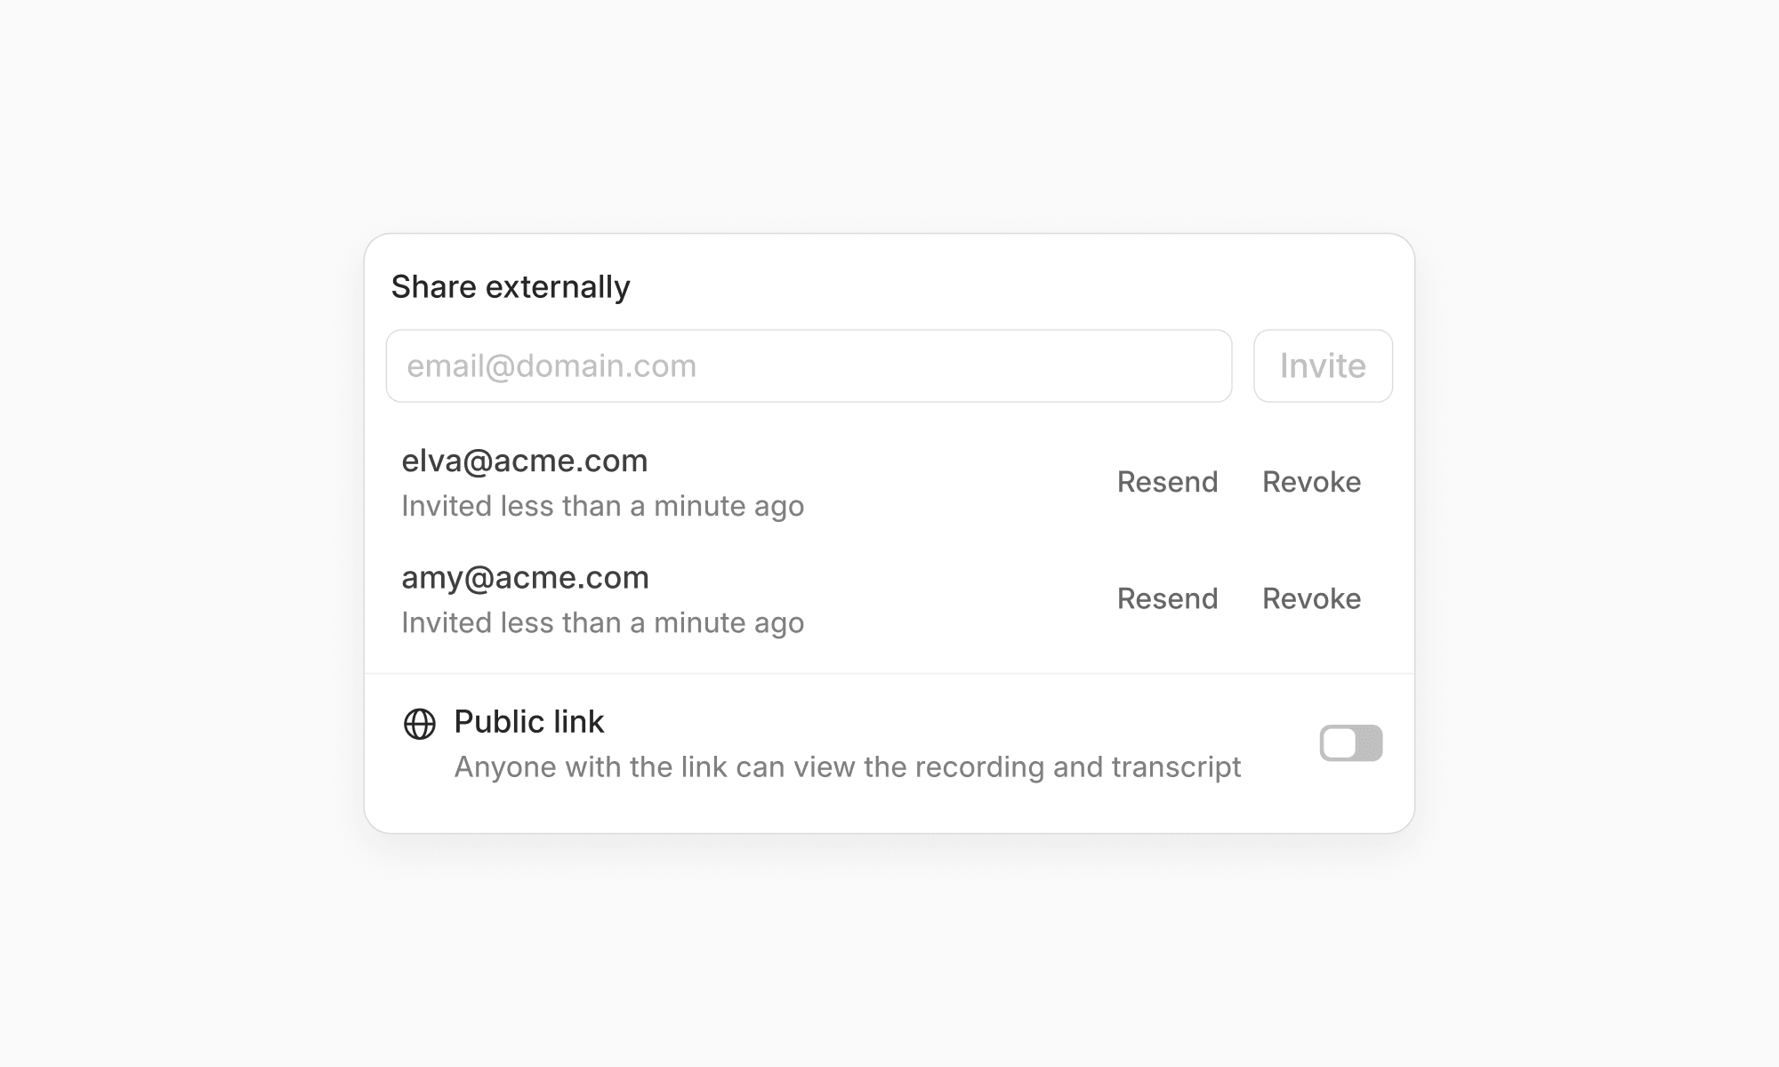Focus the email@domain.com input field
The image size is (1779, 1067).
click(x=809, y=365)
